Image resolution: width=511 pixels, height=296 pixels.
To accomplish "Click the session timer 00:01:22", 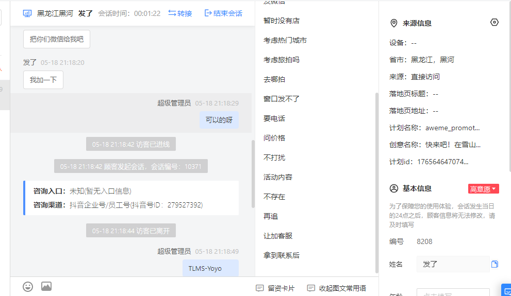I will coord(147,13).
